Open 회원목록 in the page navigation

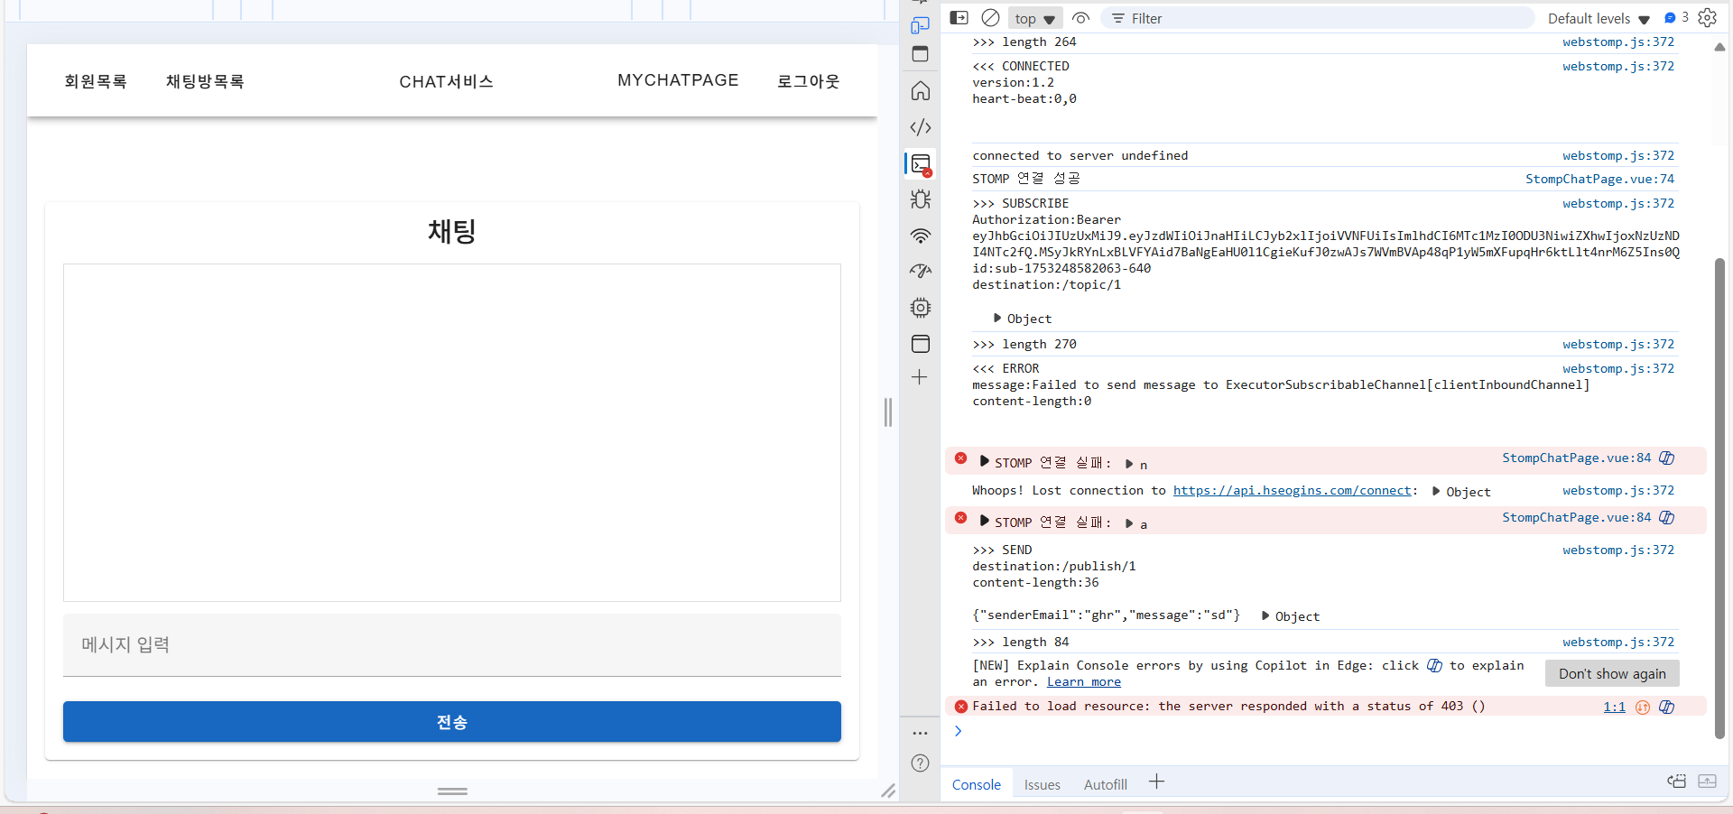pos(96,81)
